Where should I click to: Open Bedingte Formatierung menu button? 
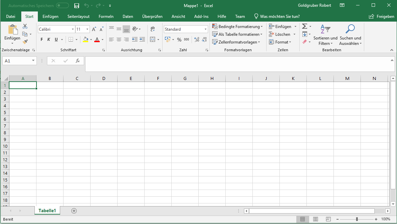pyautogui.click(x=237, y=26)
